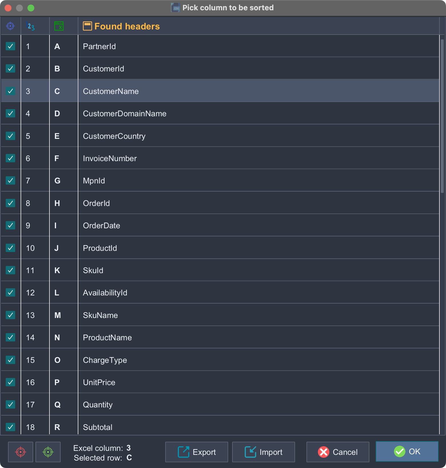Click the red target button at bottom

(x=21, y=452)
